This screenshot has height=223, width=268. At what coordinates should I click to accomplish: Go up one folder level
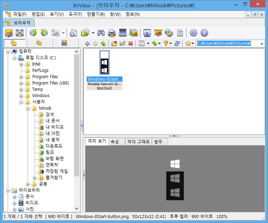(x=103, y=43)
